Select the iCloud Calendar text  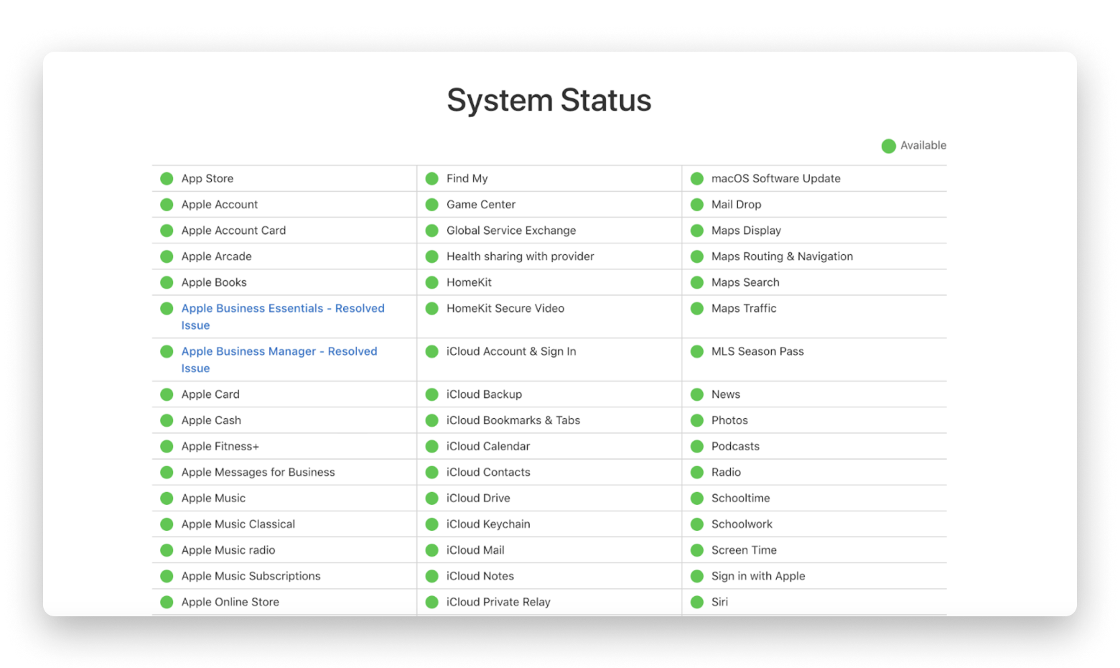[x=488, y=446]
